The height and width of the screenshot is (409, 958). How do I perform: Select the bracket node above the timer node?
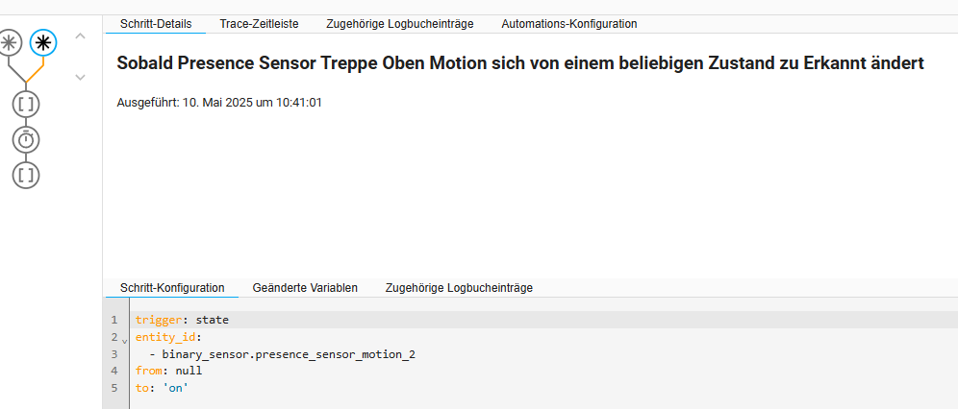26,105
